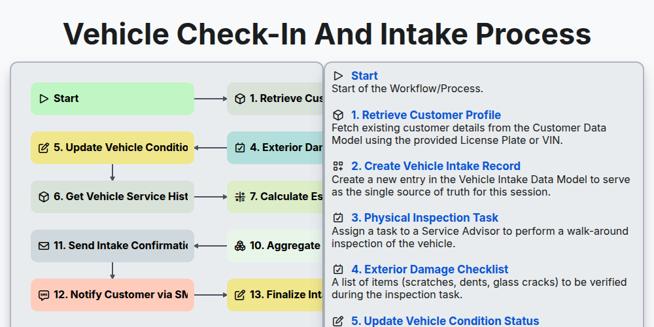Click the aggregate cluster icon on node 10
The width and height of the screenshot is (654, 327).
(240, 246)
